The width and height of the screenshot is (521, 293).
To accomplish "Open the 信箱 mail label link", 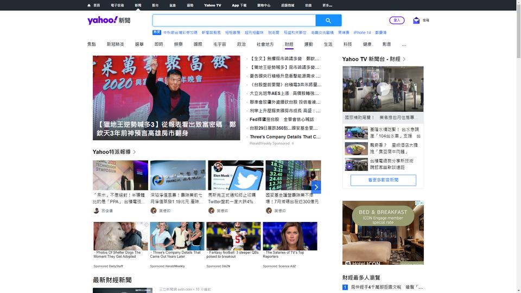I will click(x=425, y=21).
